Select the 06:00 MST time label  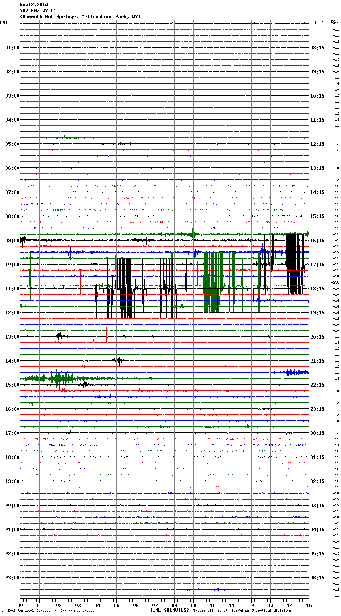click(12, 168)
